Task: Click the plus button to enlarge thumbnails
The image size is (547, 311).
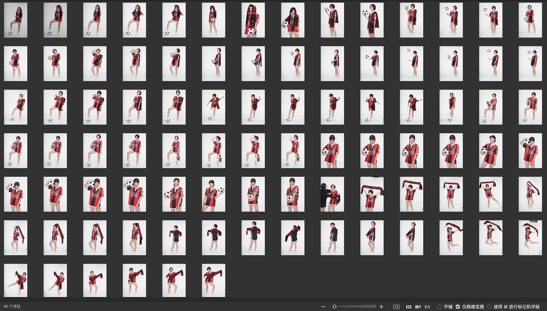Action: pyautogui.click(x=381, y=307)
